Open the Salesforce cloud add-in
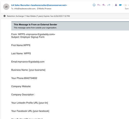This screenshot has width=129, height=119. [120, 5]
